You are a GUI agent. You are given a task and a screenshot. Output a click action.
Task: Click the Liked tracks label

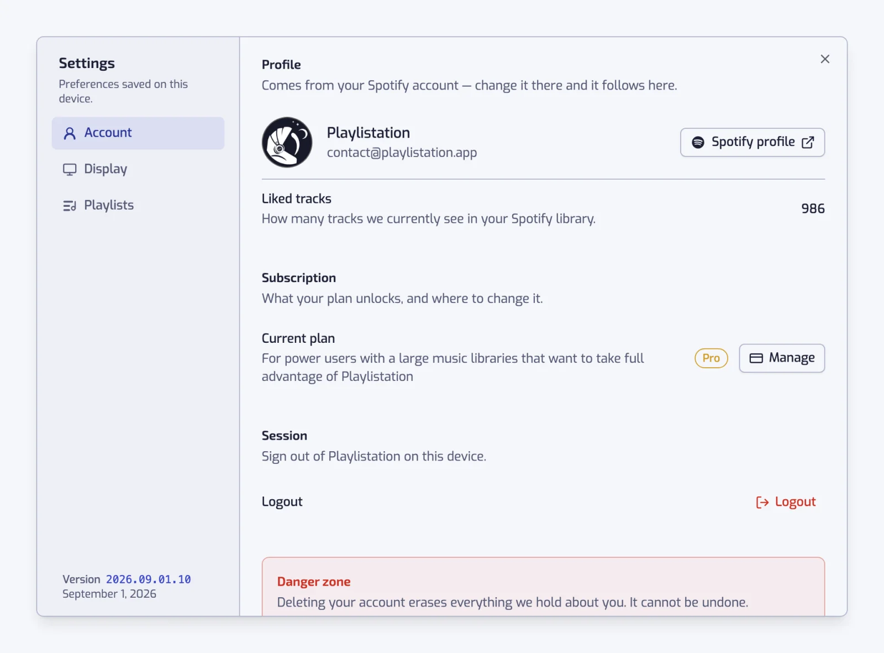[x=297, y=199]
